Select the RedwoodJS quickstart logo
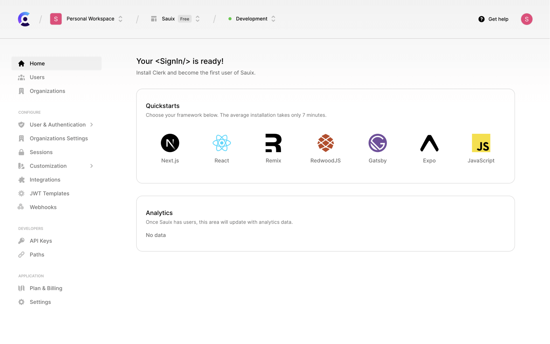Viewport: 550px width, 344px height. [x=325, y=143]
